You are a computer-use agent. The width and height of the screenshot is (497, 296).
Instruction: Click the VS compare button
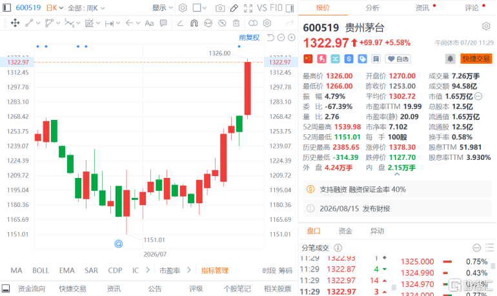coord(262,8)
